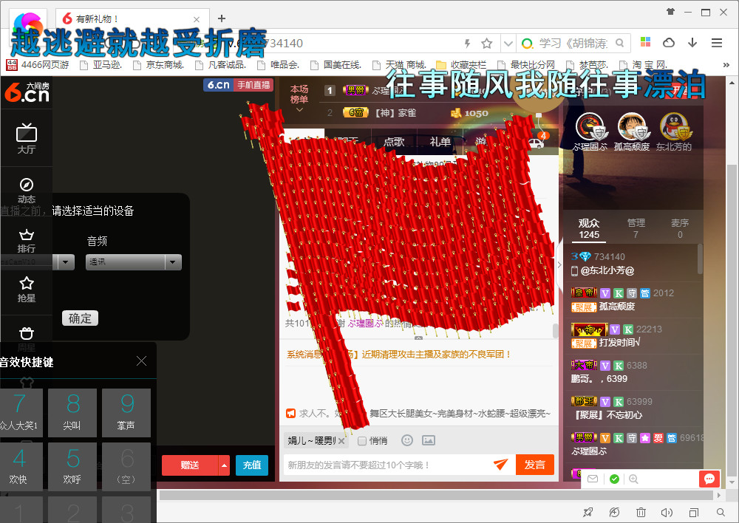Collapse the chat area divider arrow
Screen dimensions: 739x523
[x=418, y=338]
